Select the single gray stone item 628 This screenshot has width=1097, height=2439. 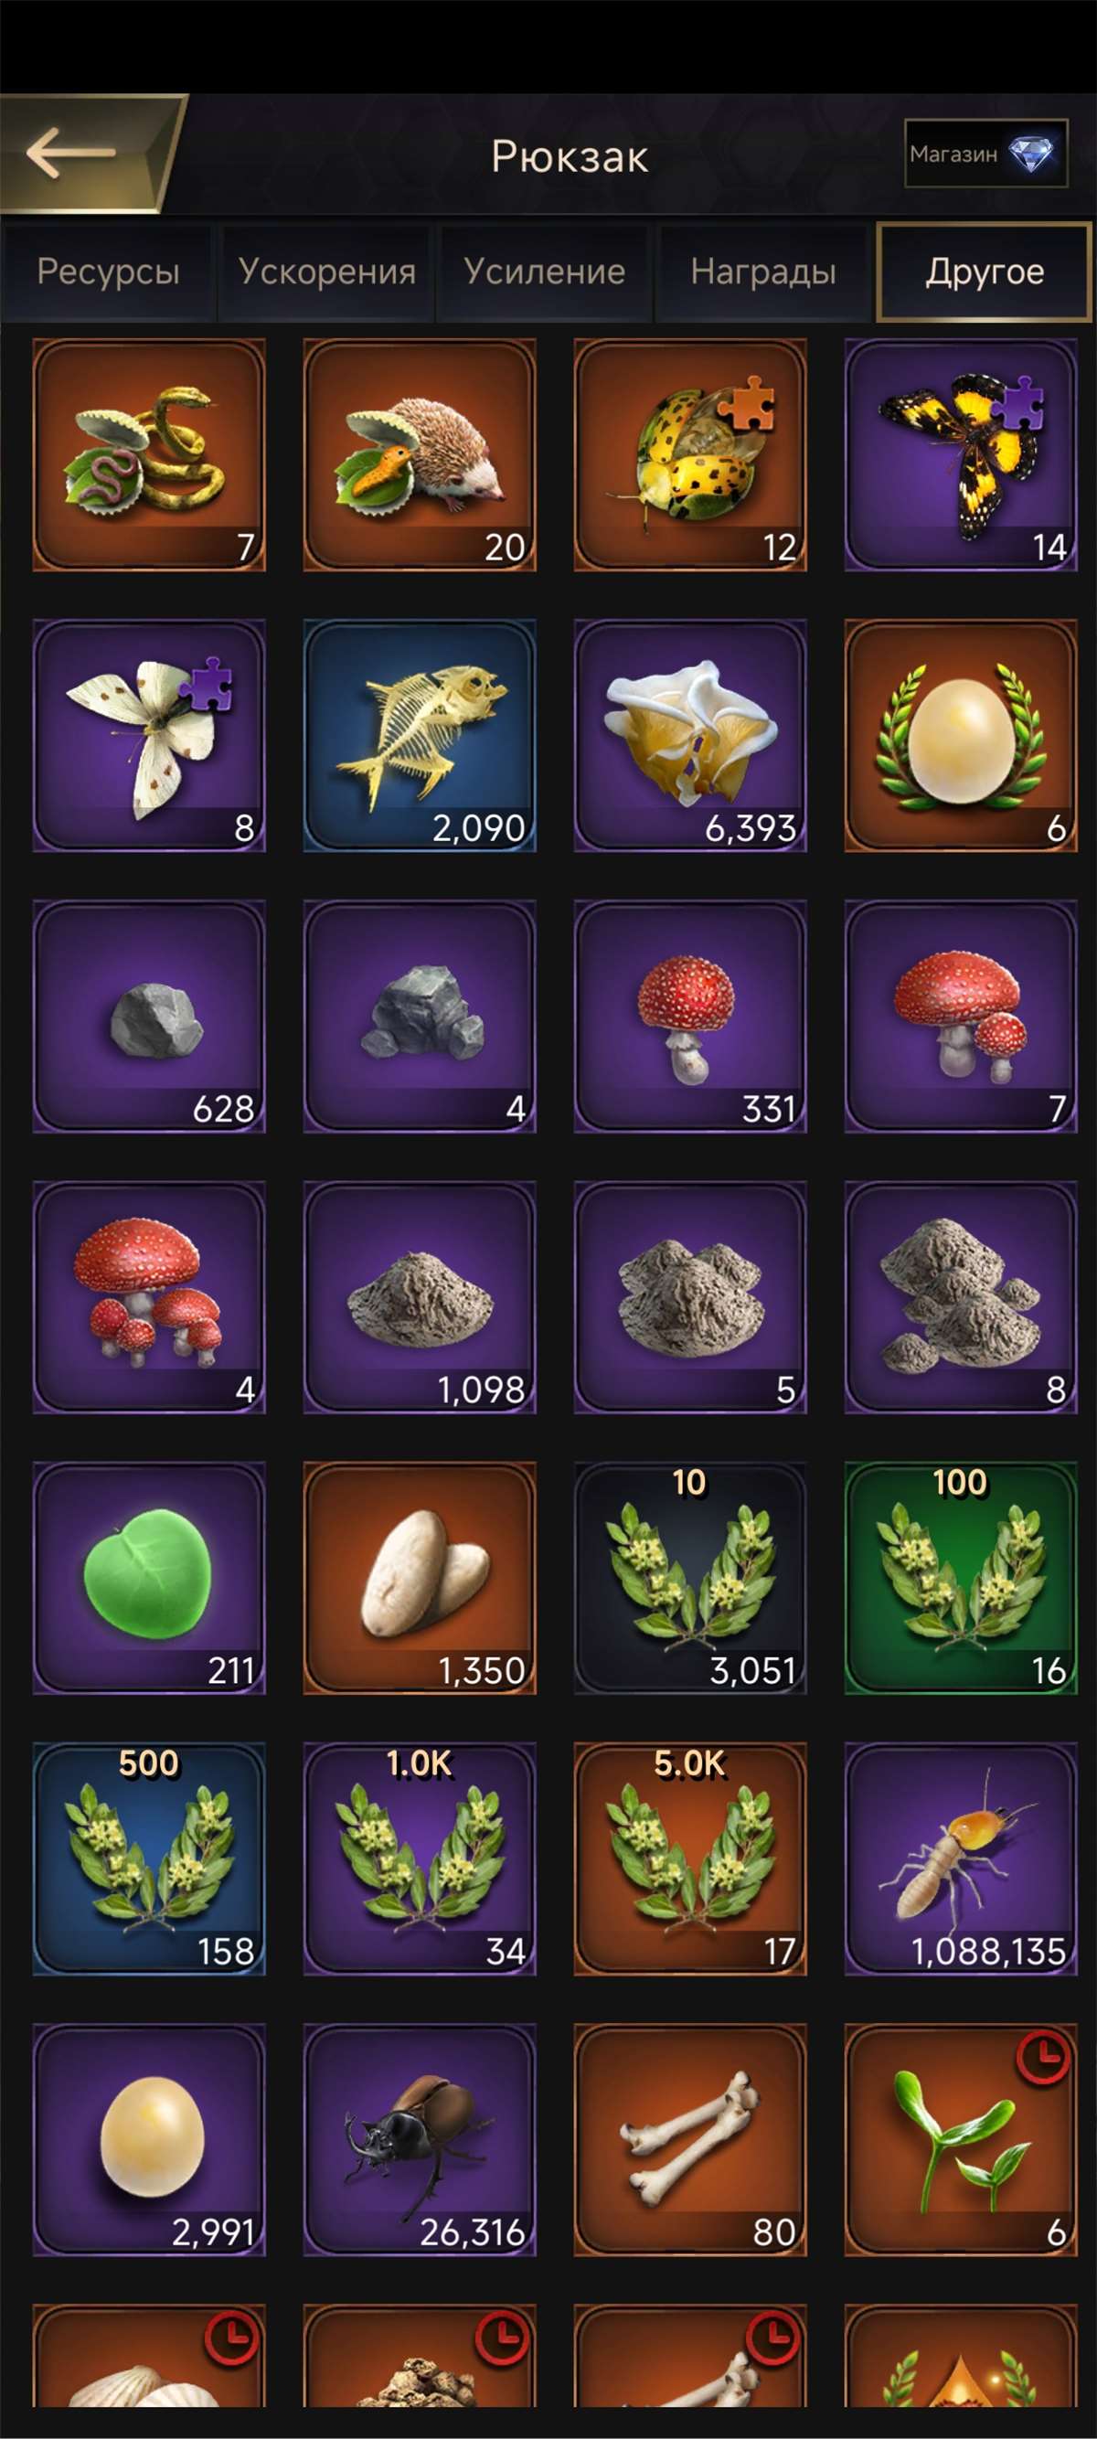coord(149,1017)
